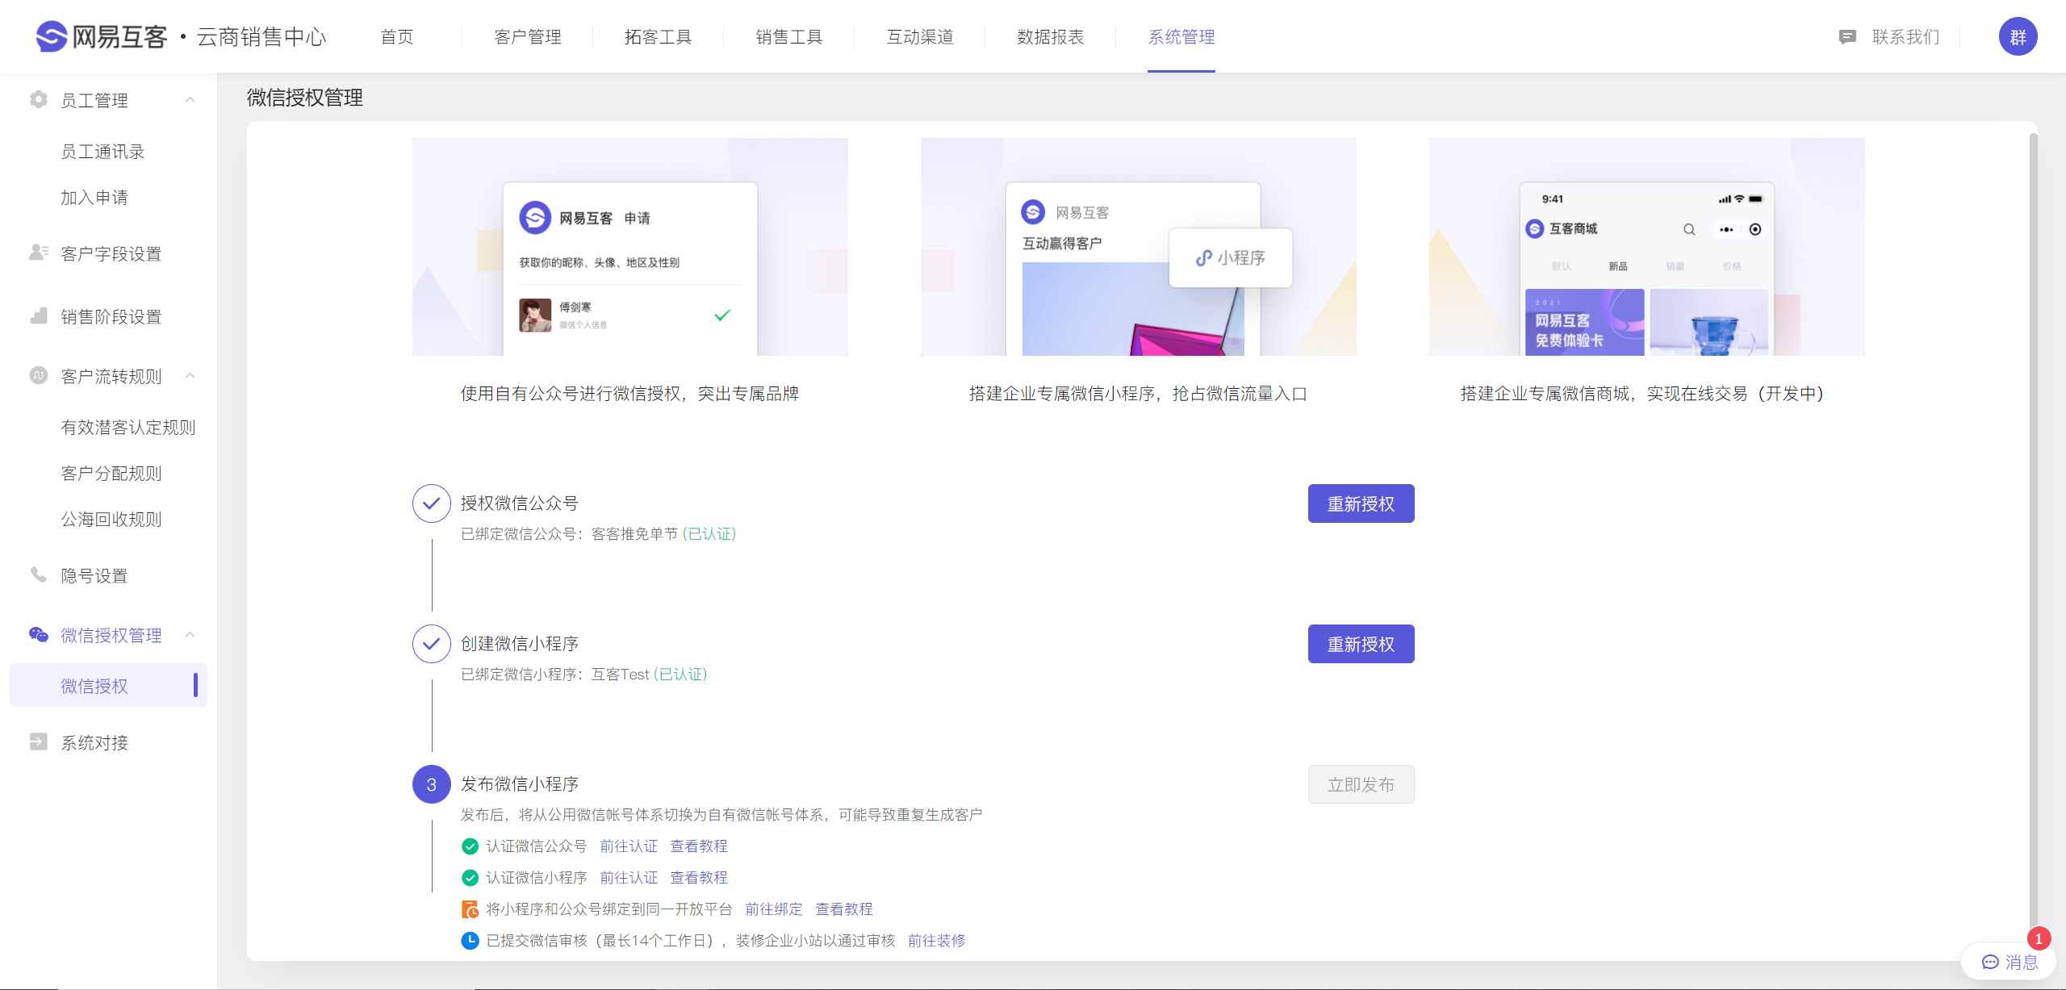
Task: Click 查看教程 for 认证微信公众号
Action: [x=699, y=846]
